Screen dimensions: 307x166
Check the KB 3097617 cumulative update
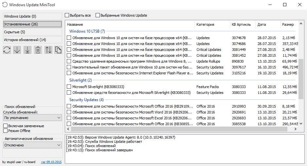coord(69,67)
